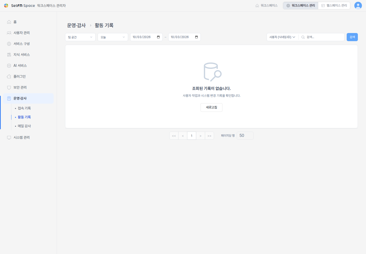Click the blue 검색 button
Screen dimensions: 366x254
352,37
